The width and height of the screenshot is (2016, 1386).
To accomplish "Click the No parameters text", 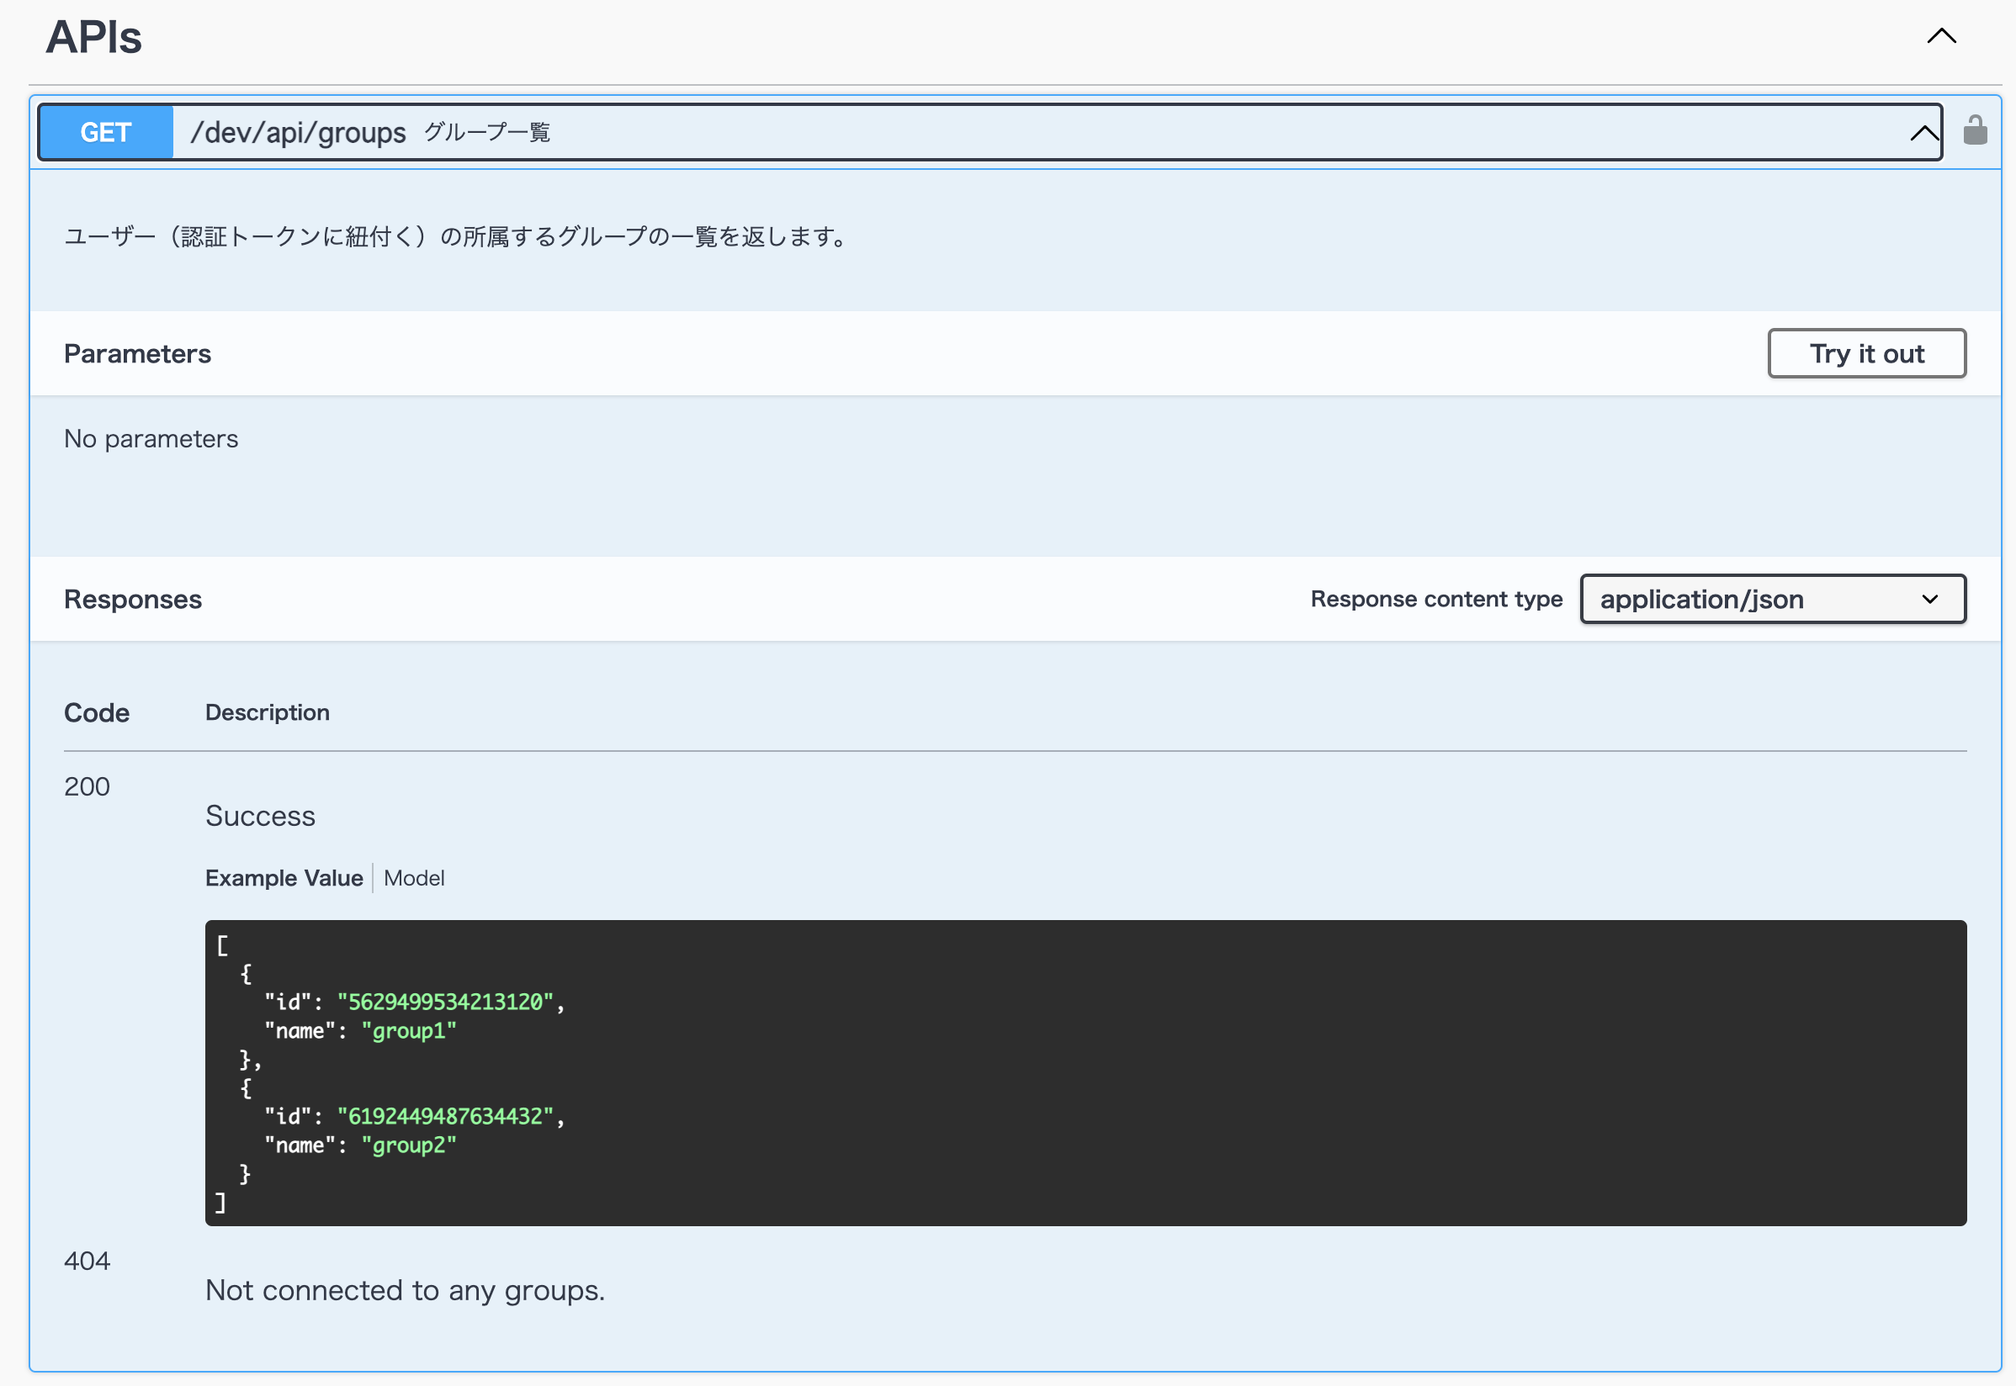I will tap(151, 438).
